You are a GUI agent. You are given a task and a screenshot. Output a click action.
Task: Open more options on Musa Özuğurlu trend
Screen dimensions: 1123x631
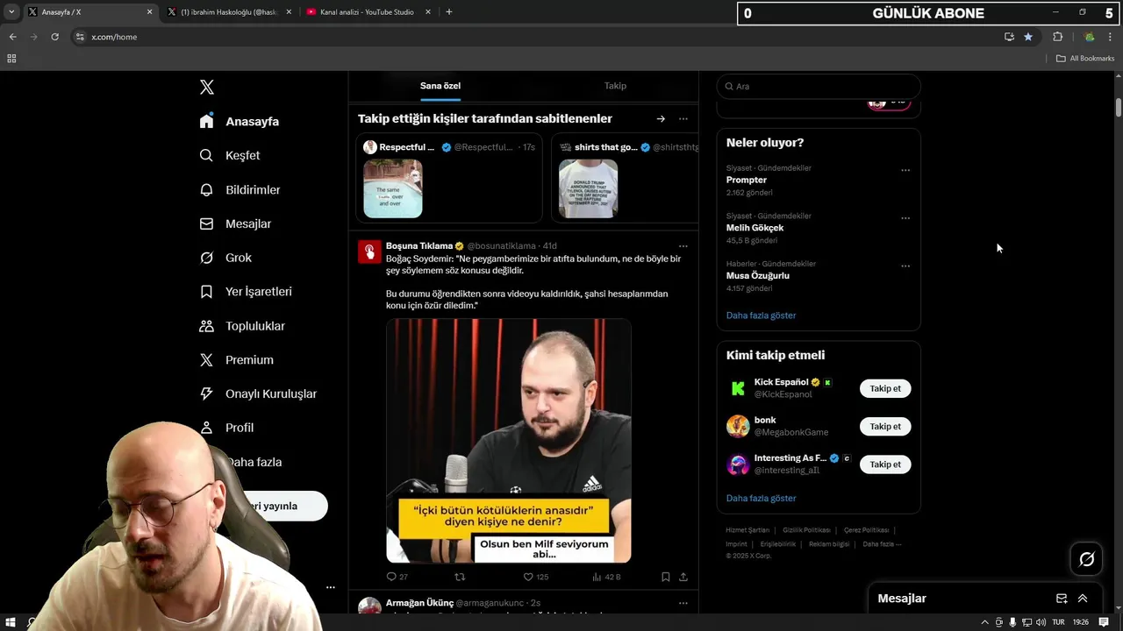tap(905, 266)
